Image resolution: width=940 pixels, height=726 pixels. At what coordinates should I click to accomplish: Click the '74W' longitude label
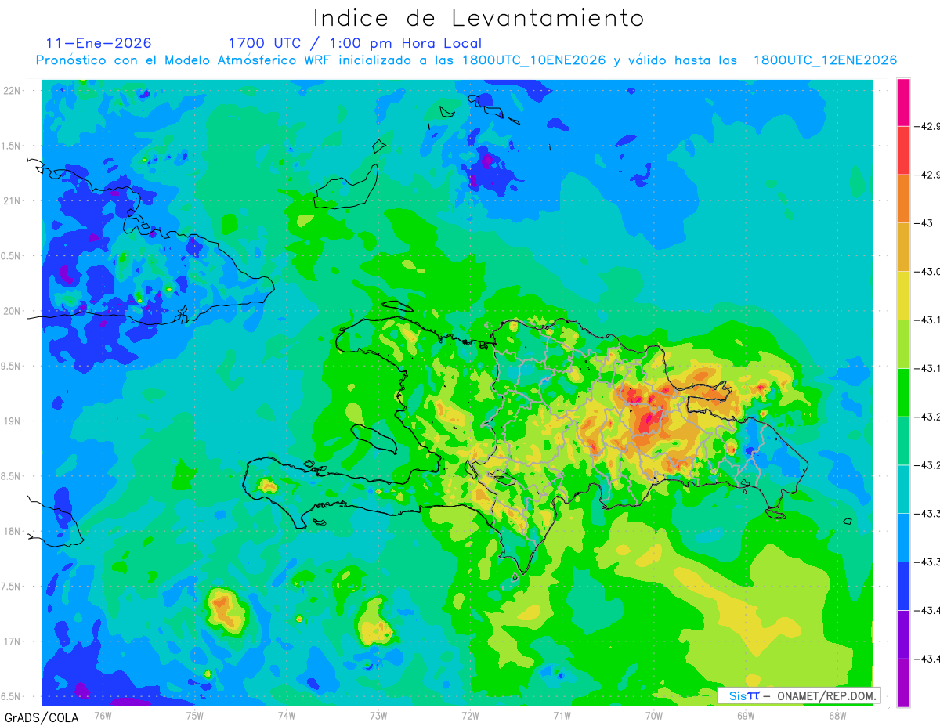[286, 715]
